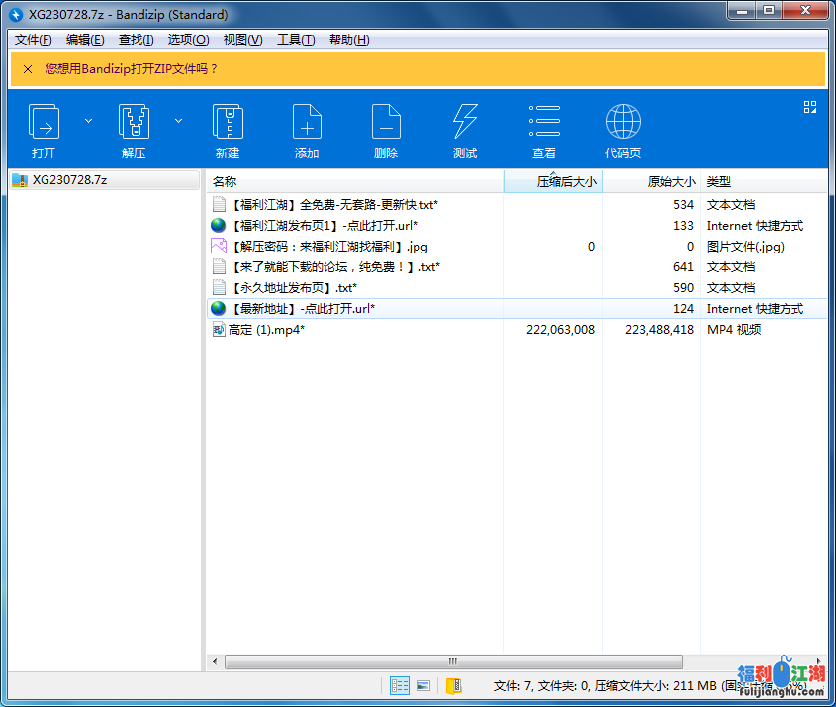Click the yellow archive icon in status bar
The image size is (836, 707).
click(453, 685)
